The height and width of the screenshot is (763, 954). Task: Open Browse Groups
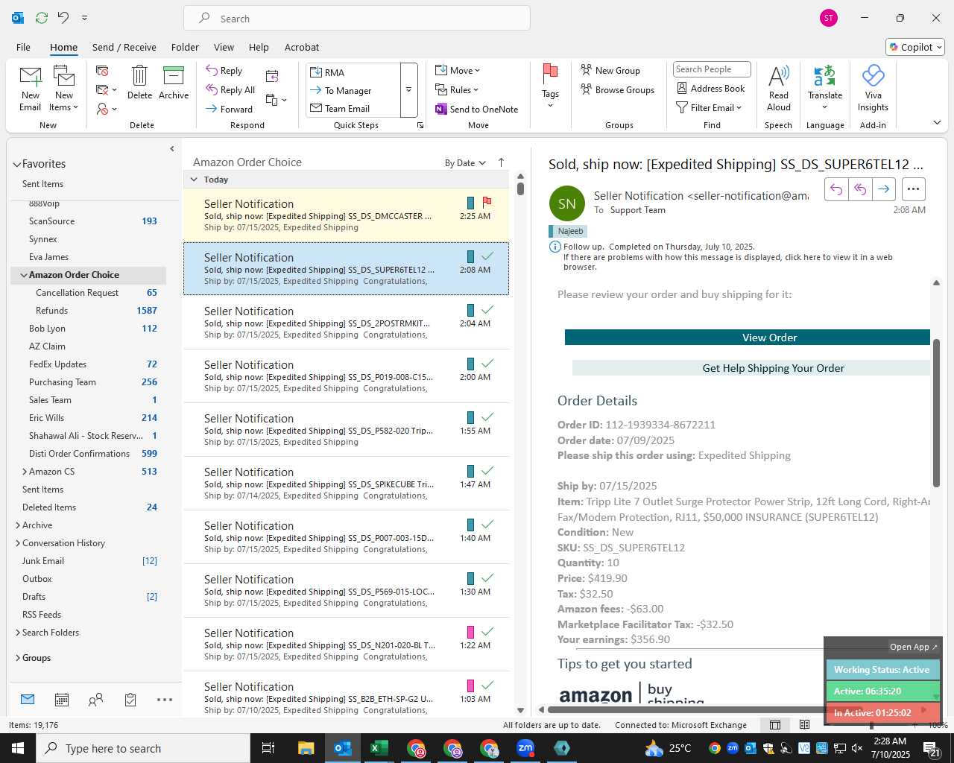pos(618,89)
